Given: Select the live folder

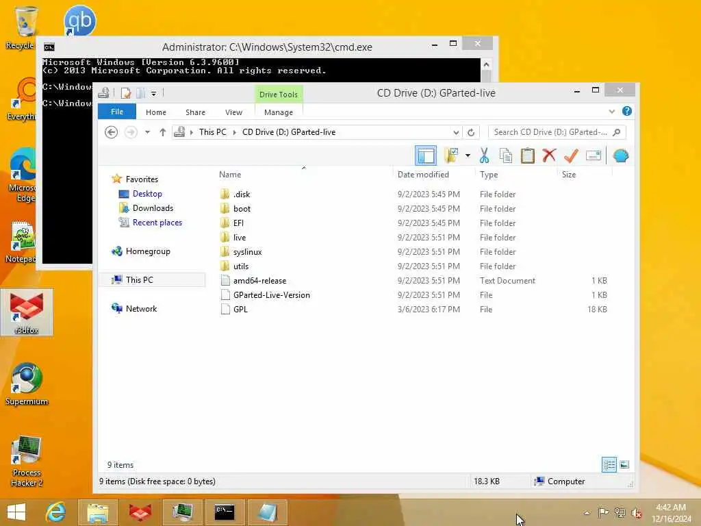Looking at the screenshot, I should [x=239, y=238].
